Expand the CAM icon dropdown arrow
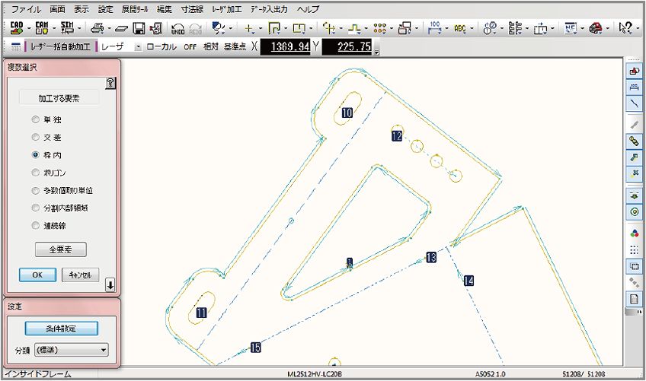Screen dimensions: 646x381 tap(54, 29)
